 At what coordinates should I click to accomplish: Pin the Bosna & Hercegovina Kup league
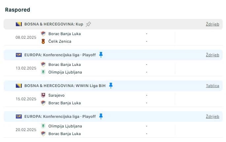pos(88,24)
